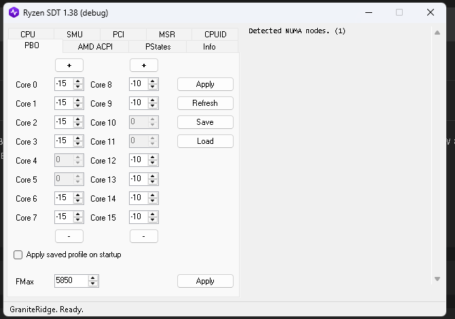This screenshot has height=319, width=455.
Task: Save the current PBO profile
Action: tap(205, 122)
